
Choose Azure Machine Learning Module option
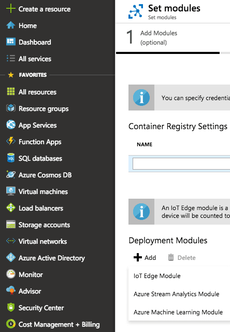(178, 312)
